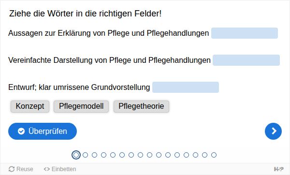Go to next slide with arrow button
This screenshot has width=290, height=175.
coord(273,131)
